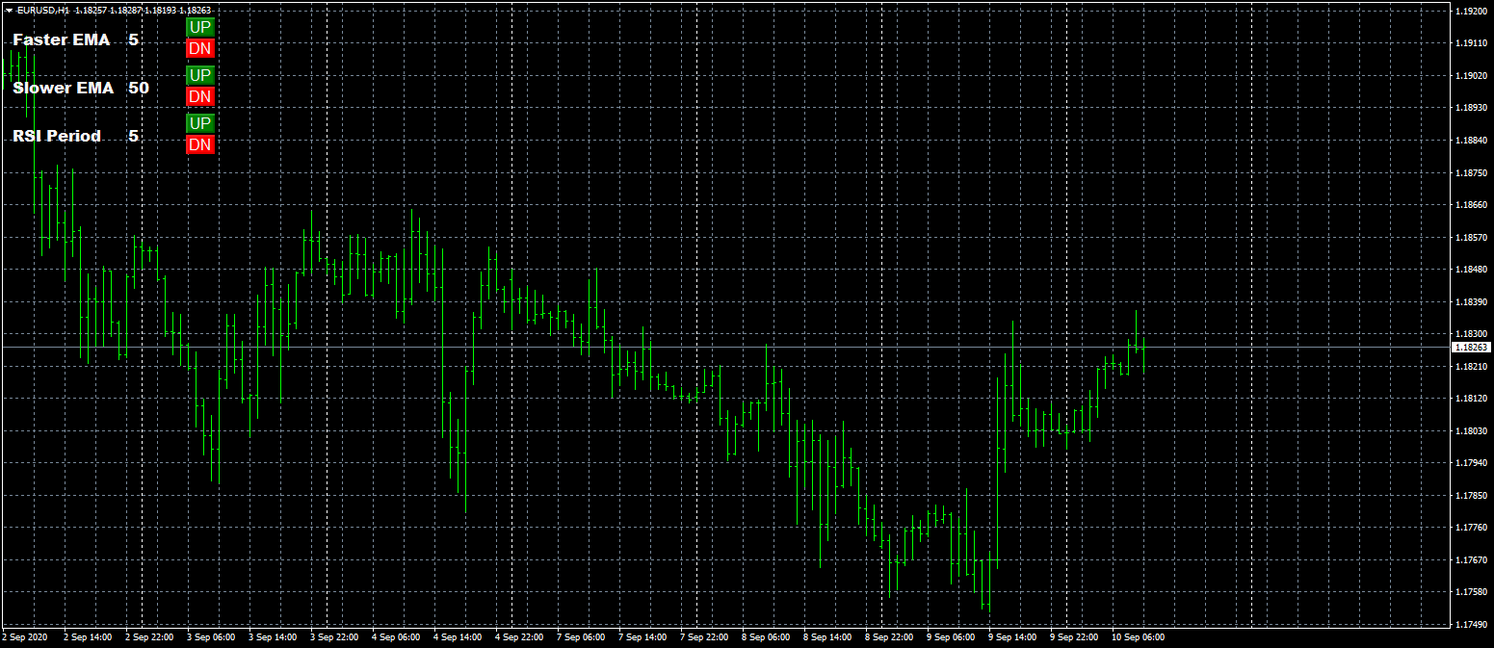Click the 1.17760 price scale label
The width and height of the screenshot is (1494, 648).
pos(1470,527)
